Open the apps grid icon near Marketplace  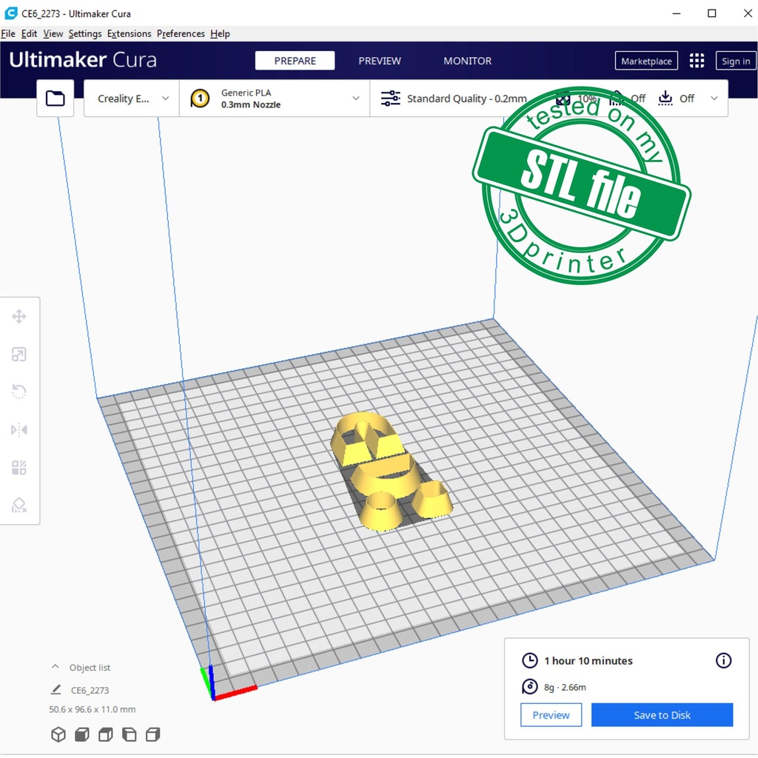pyautogui.click(x=697, y=61)
